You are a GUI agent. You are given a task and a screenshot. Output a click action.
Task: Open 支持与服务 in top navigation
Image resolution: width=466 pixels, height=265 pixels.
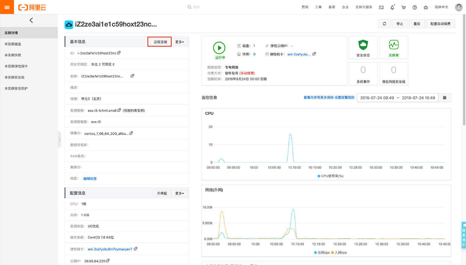tap(364, 7)
